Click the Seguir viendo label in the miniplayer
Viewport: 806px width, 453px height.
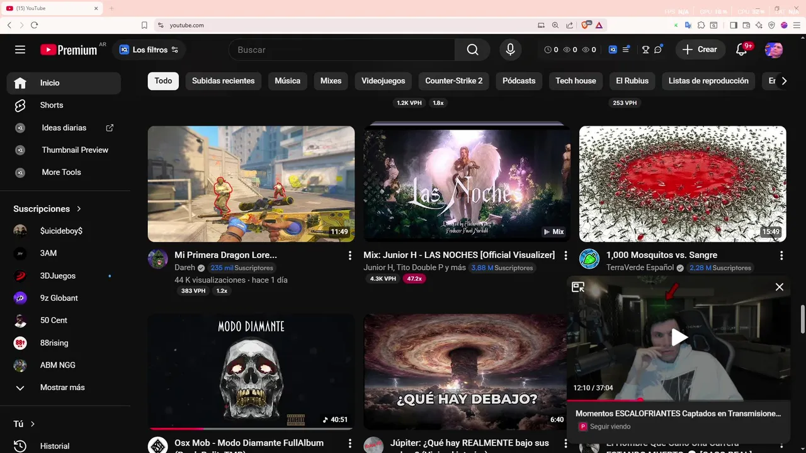tap(610, 427)
